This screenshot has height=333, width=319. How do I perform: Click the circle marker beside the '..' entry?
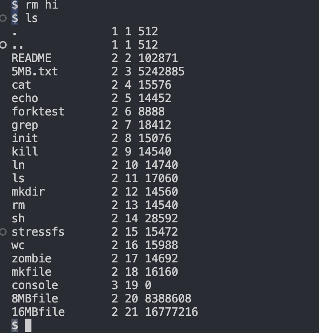(3, 45)
